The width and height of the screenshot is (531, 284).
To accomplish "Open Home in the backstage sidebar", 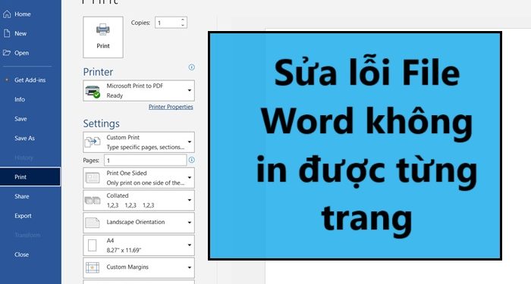I will click(22, 14).
